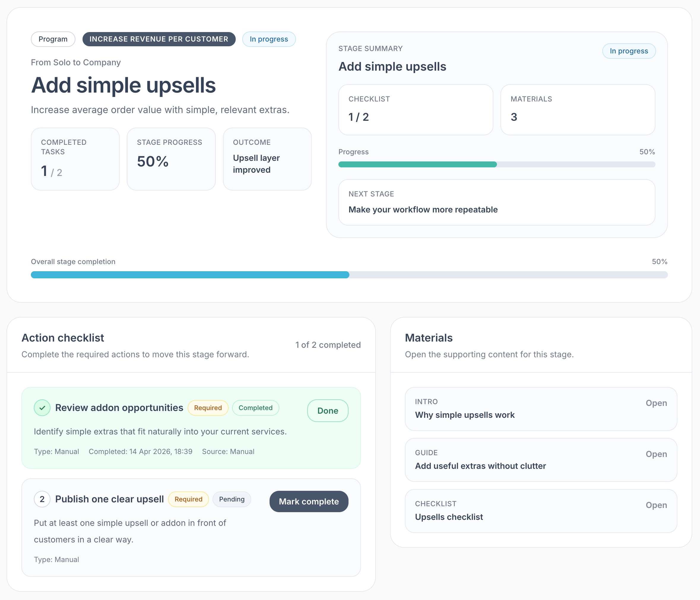Open the Add useful extras guide
The width and height of the screenshot is (700, 600).
tap(541, 460)
